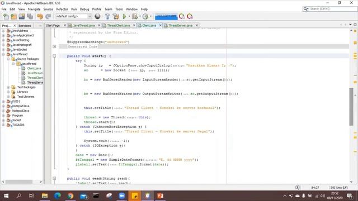Expand the Generated Code fold
358x201 pixels.
coord(54,46)
